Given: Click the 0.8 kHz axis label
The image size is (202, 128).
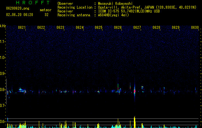Looking at the screenshot, I should [x=3, y=90].
